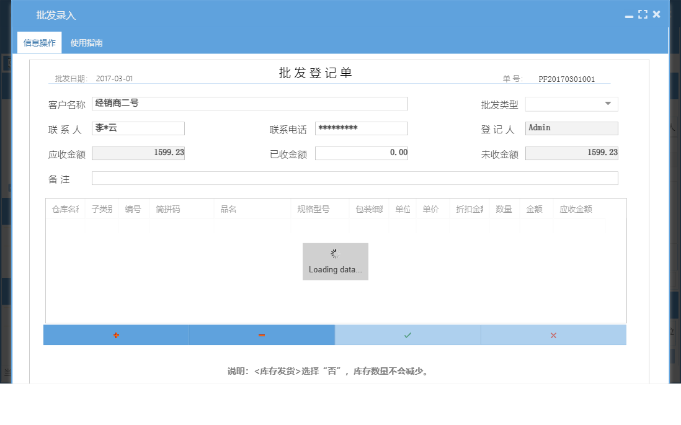The image size is (681, 425).
Task: Click the empty 备注 remarks field
Action: (355, 179)
